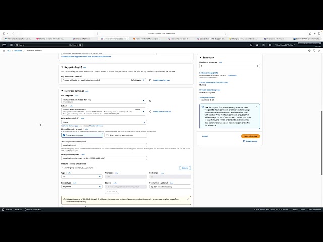
Task: Click the Launch instance button
Action: pos(250,136)
